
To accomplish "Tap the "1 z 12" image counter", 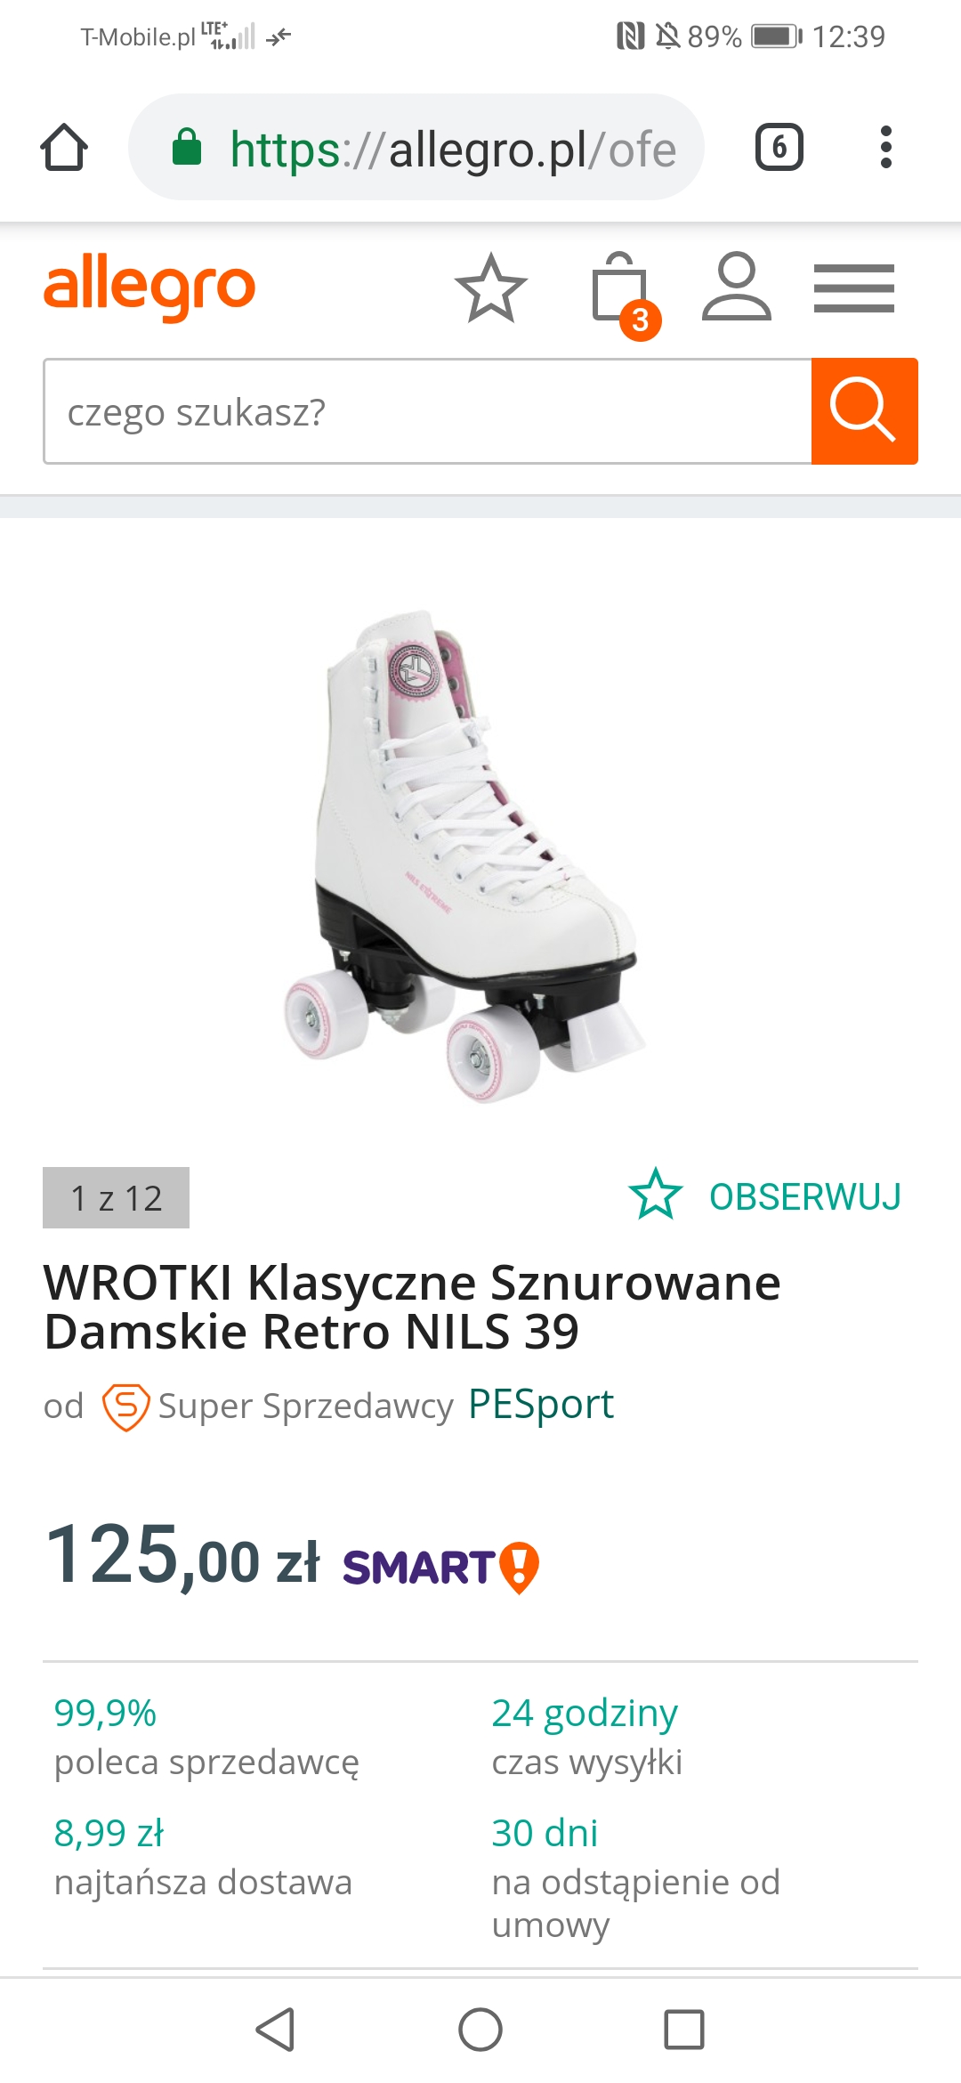I will (116, 1197).
